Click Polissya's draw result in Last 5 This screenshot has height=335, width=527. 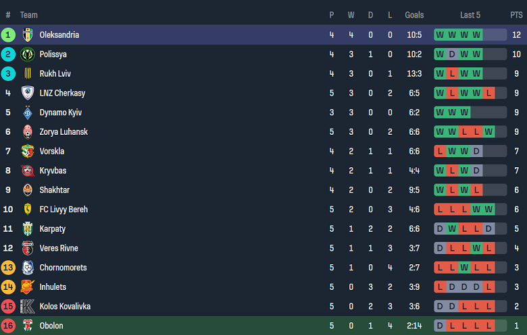point(452,55)
